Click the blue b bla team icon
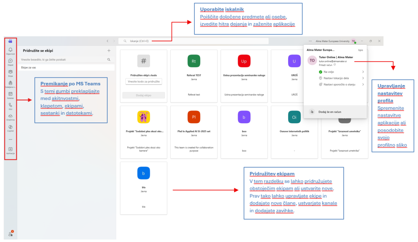418x242 pixels. tap(143, 173)
